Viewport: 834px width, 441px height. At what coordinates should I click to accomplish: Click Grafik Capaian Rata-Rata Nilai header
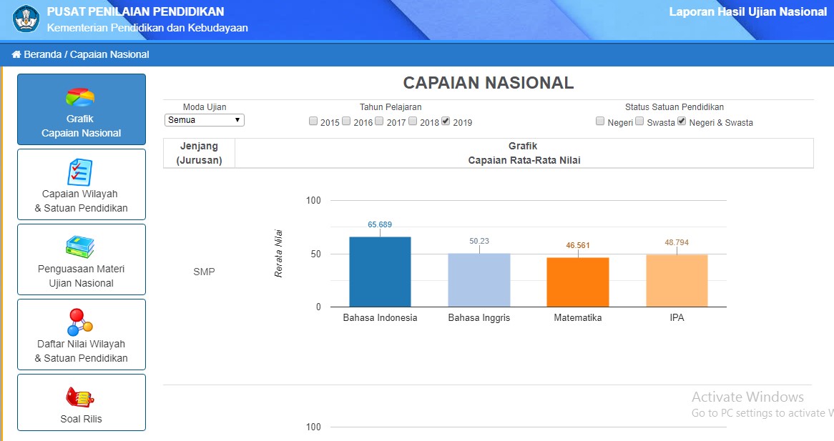click(524, 153)
